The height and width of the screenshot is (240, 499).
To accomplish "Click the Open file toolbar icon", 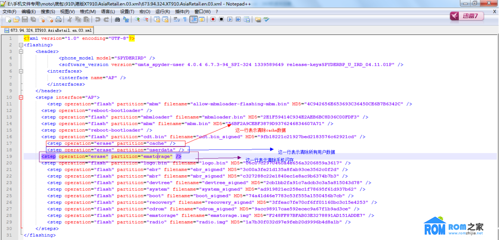I will pos(16,19).
